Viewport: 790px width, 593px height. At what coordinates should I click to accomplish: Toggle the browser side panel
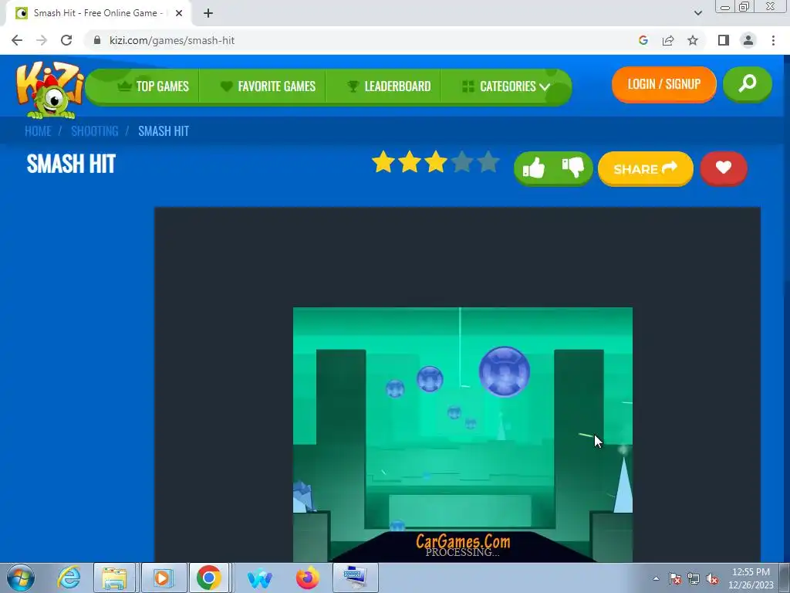pos(724,40)
